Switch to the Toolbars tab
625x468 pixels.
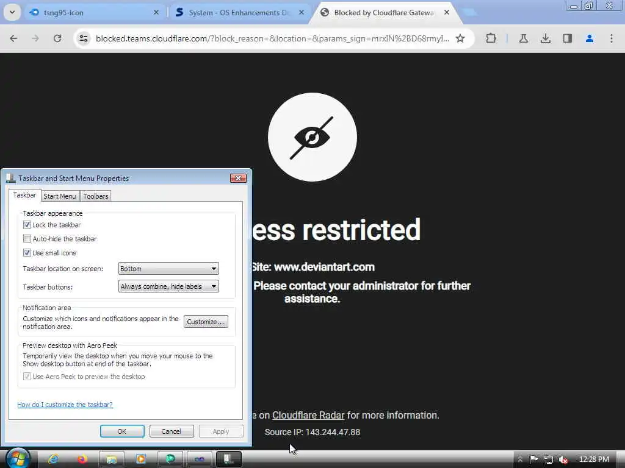tap(96, 196)
